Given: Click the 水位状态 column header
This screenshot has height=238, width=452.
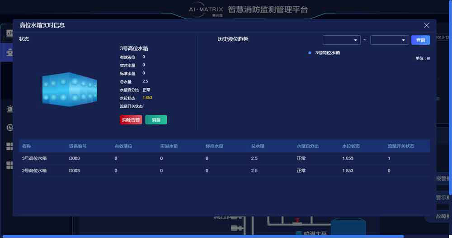Looking at the screenshot, I should (x=351, y=146).
